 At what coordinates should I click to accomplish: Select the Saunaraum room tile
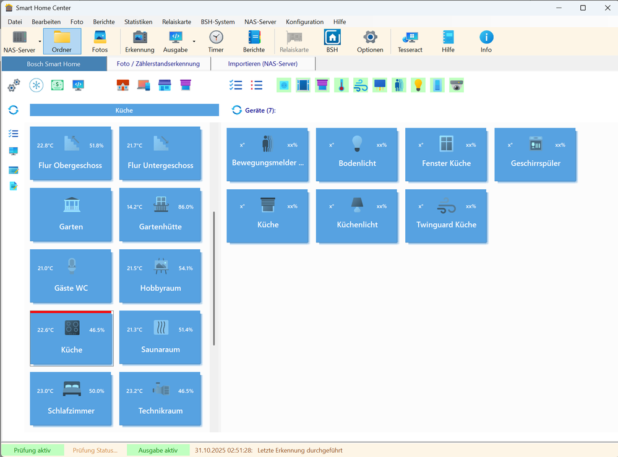(x=160, y=337)
